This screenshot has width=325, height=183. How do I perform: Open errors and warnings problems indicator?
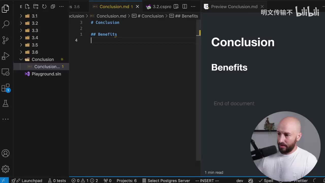[x=85, y=180]
